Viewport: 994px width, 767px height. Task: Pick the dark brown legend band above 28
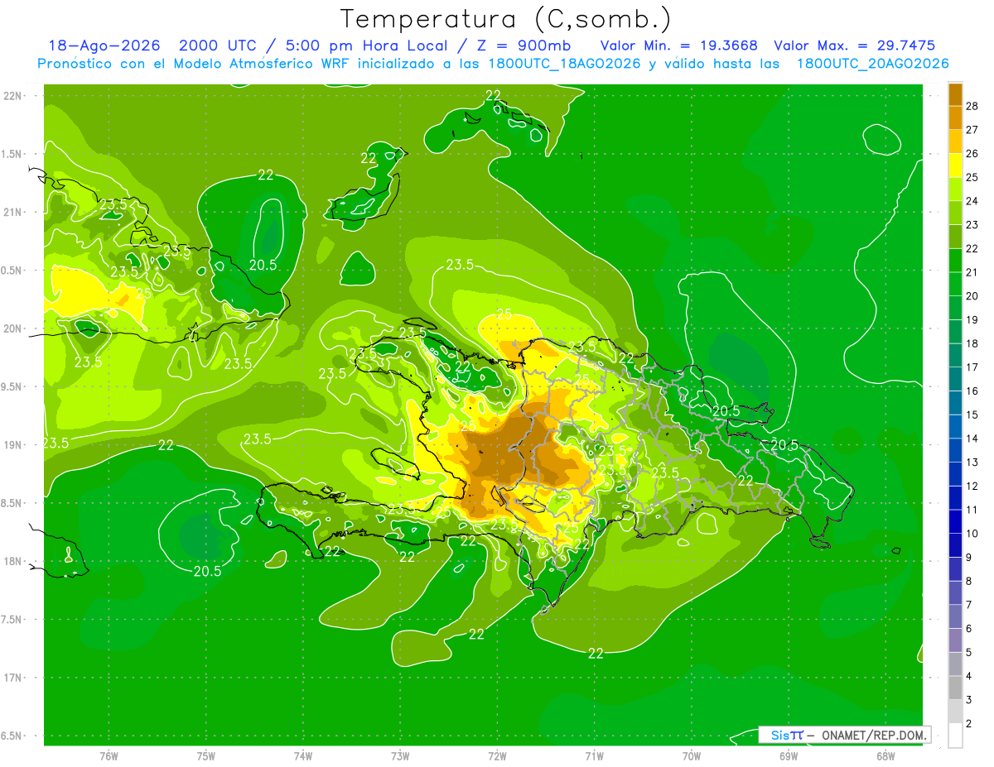(x=955, y=94)
